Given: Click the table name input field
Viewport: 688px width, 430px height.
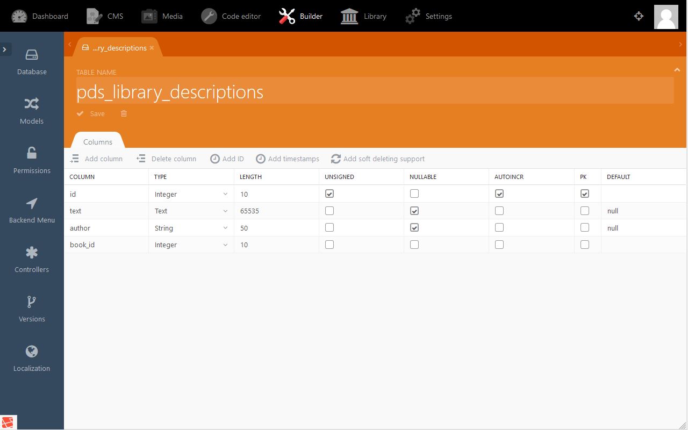Looking at the screenshot, I should click(375, 92).
